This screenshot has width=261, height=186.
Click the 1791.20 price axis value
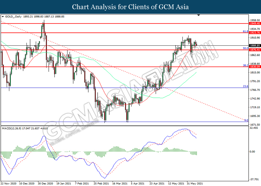coord(255,81)
